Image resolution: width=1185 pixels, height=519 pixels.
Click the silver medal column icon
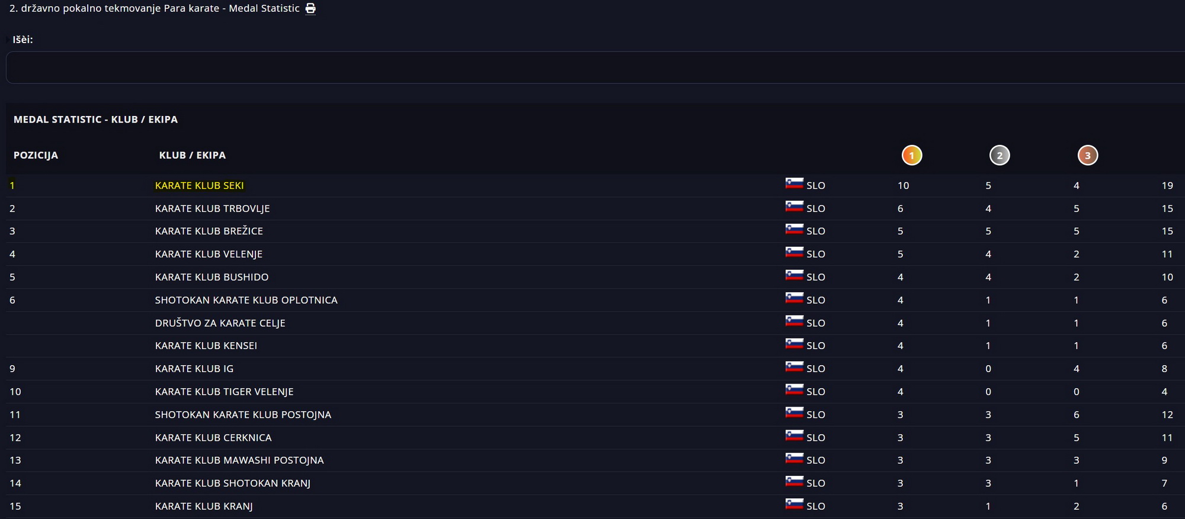pyautogui.click(x=999, y=156)
